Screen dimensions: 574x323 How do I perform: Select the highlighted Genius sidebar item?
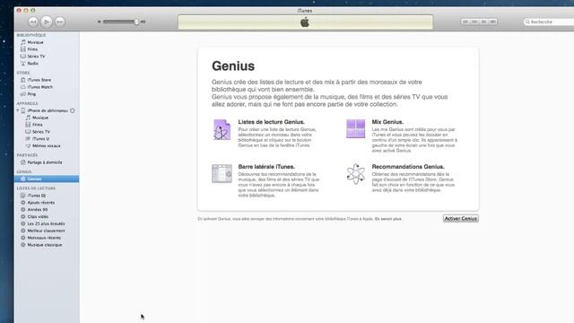47,179
